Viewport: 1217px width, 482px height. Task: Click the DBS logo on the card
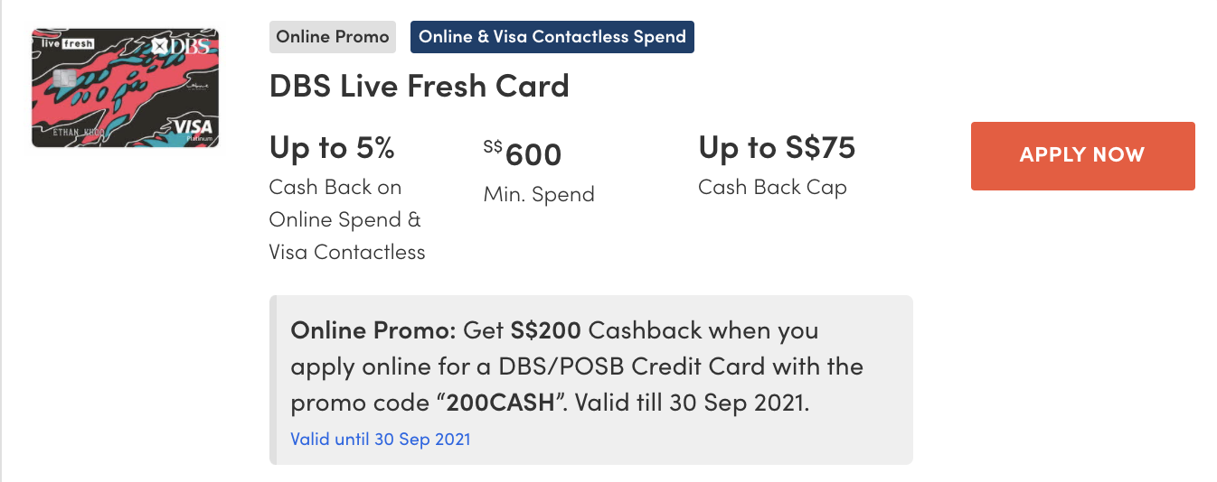click(184, 45)
